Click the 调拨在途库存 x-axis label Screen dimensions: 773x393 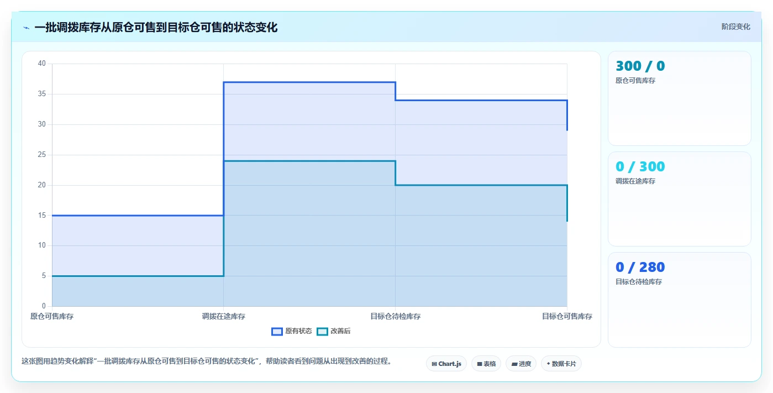coord(224,317)
